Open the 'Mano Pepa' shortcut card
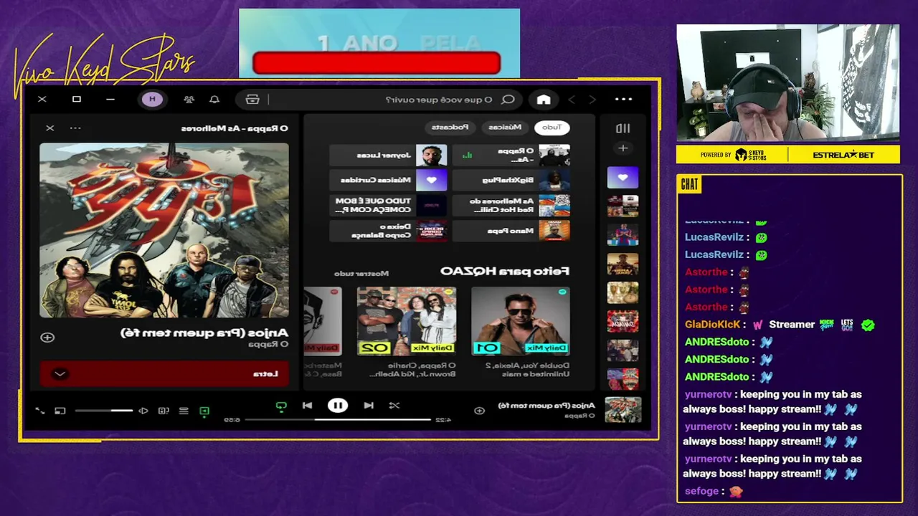Screen dimensions: 918x516 click(x=512, y=231)
